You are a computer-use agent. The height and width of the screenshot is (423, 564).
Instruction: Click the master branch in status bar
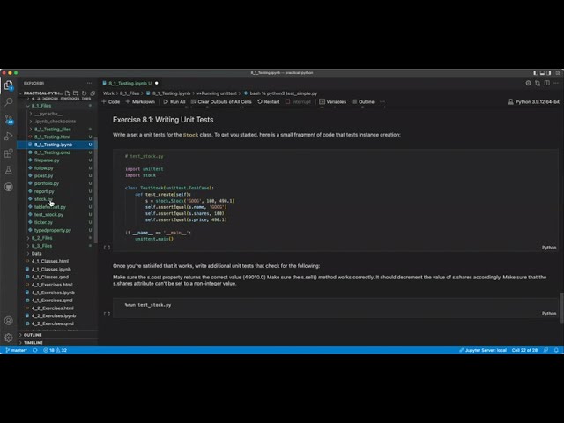[17, 350]
